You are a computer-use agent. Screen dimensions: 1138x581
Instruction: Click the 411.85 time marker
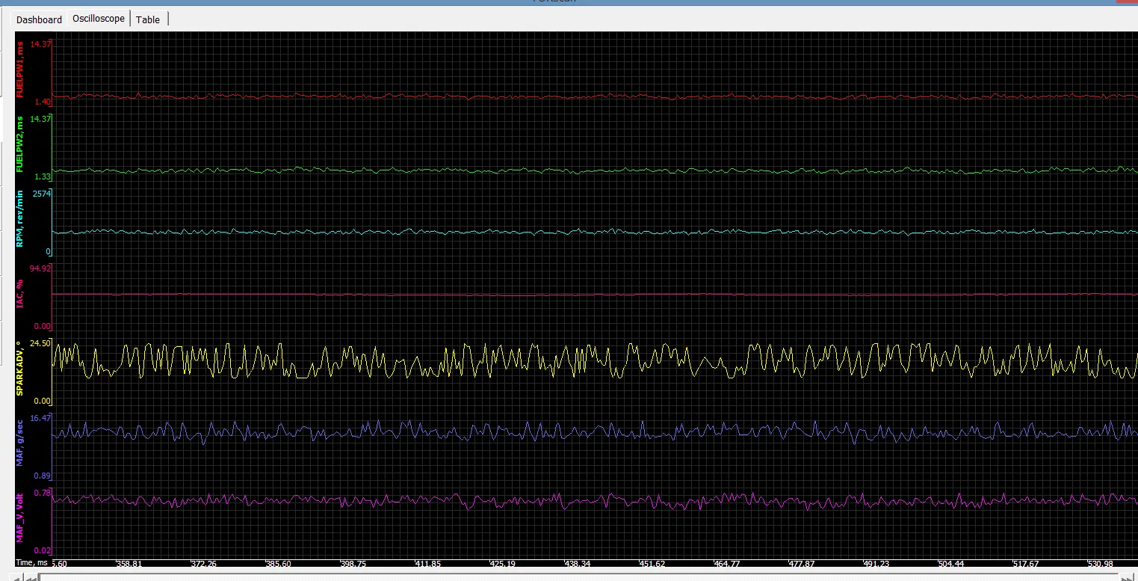point(428,563)
